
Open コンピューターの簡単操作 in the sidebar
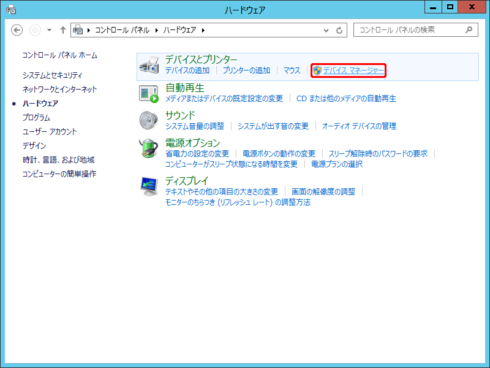tap(59, 174)
